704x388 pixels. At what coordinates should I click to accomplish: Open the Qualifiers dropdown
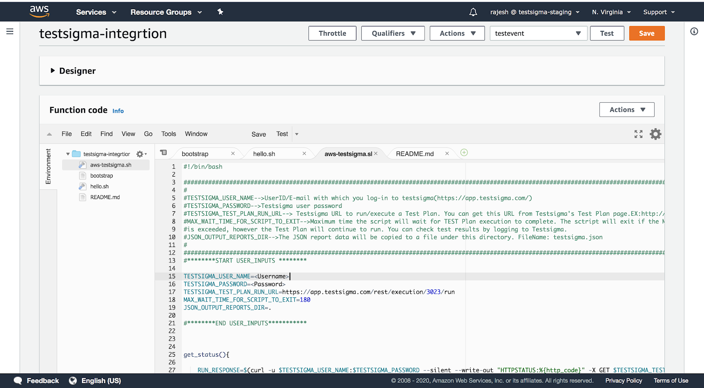click(x=393, y=33)
